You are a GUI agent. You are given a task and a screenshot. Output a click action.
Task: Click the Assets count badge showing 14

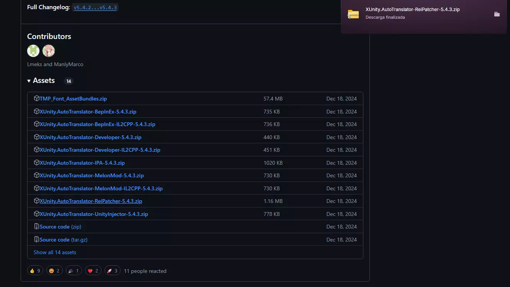(69, 81)
